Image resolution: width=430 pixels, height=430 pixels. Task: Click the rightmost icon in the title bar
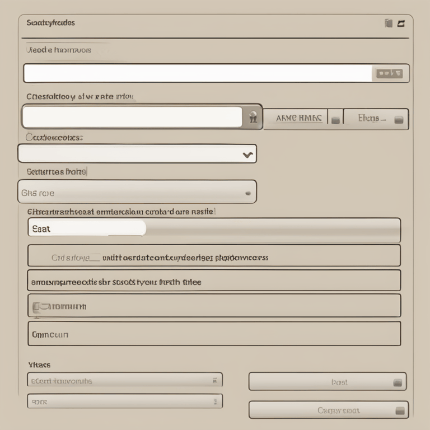[401, 23]
